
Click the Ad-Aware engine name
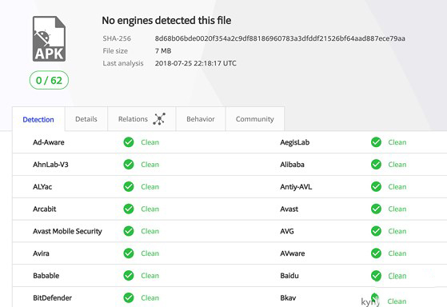[x=49, y=142]
